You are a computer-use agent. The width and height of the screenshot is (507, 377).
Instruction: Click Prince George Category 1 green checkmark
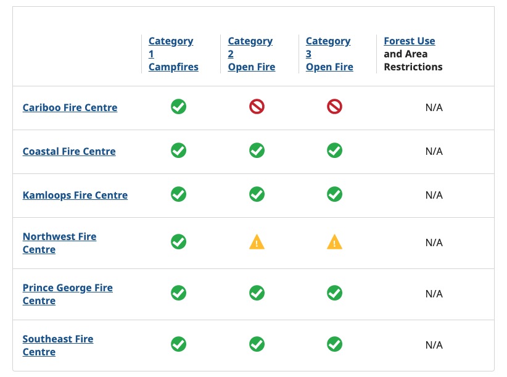coord(178,293)
